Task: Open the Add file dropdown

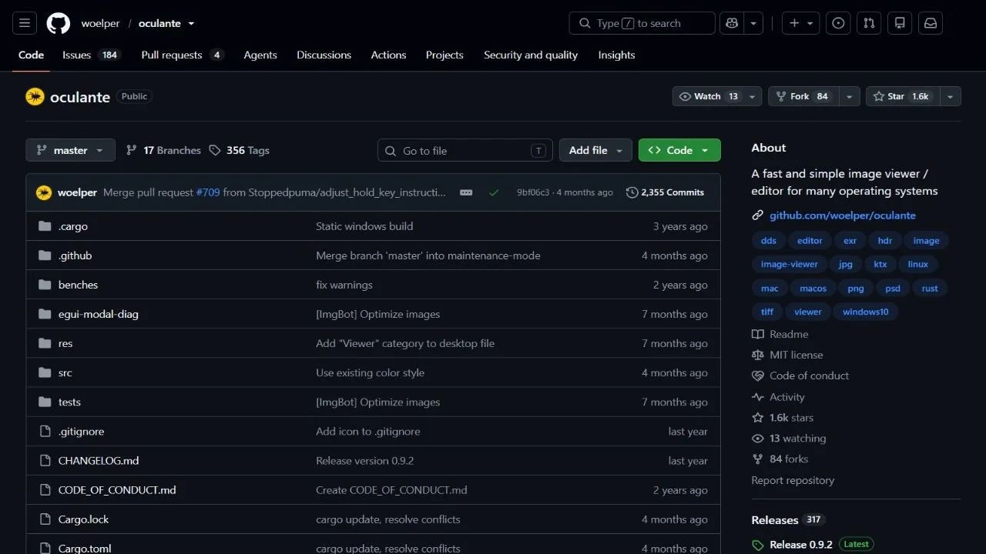Action: [x=595, y=150]
